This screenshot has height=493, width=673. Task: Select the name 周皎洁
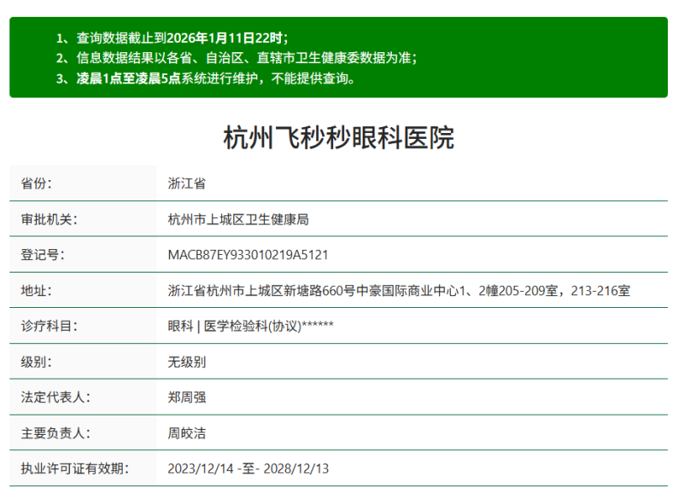[x=187, y=433]
